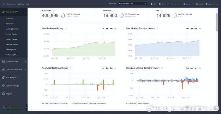221x114 pixels.
Task: Click the running tasks icon beside the progress bar
Action: point(4,108)
